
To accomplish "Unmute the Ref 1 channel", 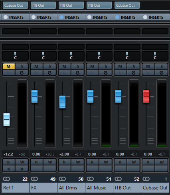I will pos(9,66).
